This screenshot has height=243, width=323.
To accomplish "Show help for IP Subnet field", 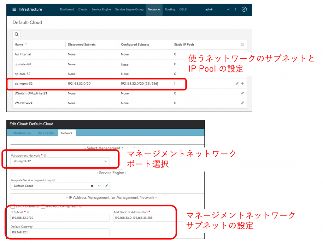I will (x=28, y=212).
